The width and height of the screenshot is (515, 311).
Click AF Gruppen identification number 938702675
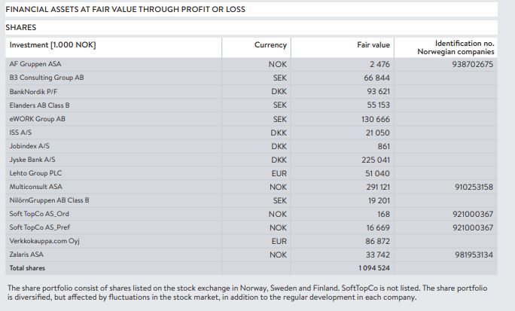[474, 64]
